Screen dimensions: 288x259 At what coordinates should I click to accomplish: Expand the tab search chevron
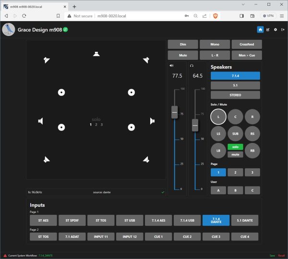[x=243, y=5]
